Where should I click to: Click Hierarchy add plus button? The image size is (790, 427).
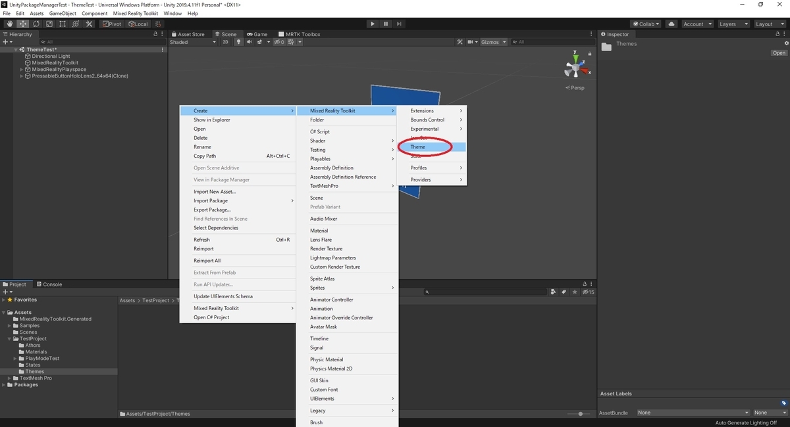[7, 42]
